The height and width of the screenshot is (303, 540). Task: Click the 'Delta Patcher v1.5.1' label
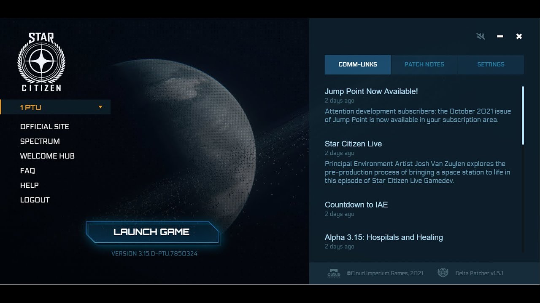point(479,273)
